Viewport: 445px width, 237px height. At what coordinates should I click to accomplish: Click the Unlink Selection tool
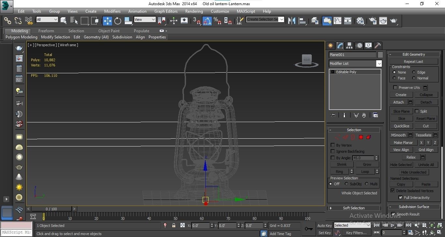(18, 21)
